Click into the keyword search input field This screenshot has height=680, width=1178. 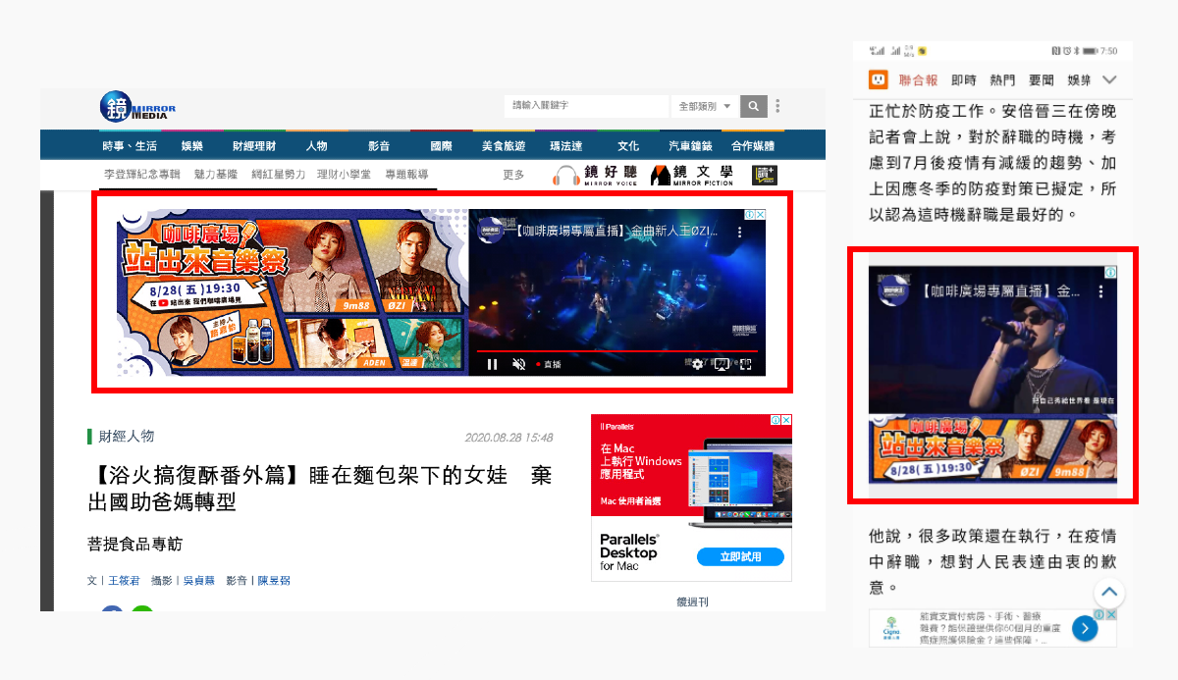pos(586,106)
